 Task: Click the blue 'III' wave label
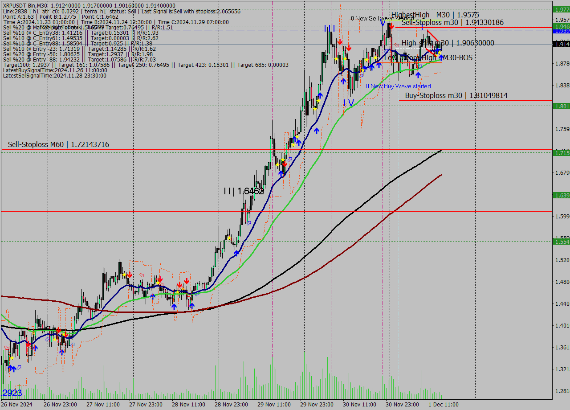(330, 29)
